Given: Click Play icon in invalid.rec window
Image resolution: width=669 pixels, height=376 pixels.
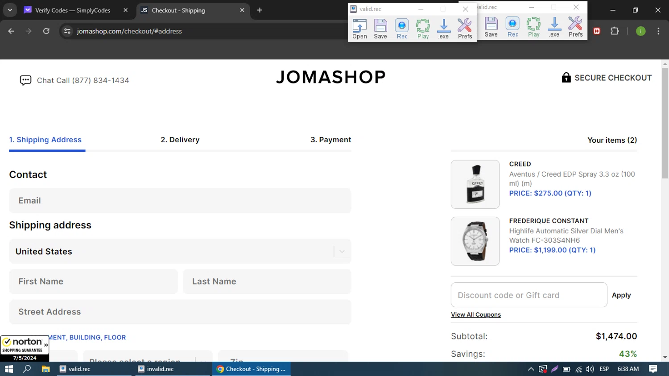Looking at the screenshot, I should (533, 27).
